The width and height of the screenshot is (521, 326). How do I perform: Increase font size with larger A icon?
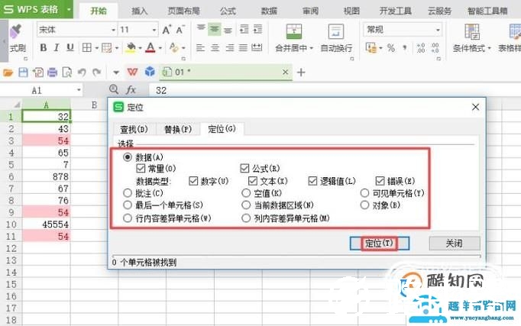167,30
